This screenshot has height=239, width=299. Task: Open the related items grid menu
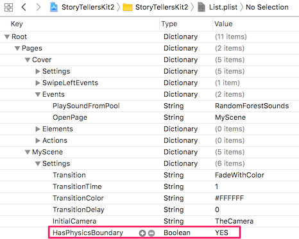point(8,7)
